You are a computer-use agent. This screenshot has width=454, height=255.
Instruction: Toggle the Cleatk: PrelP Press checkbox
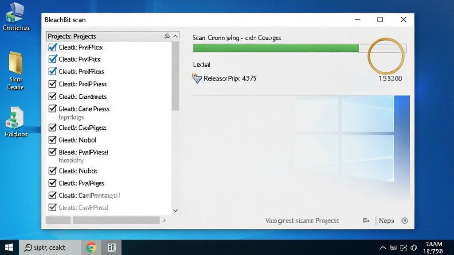coord(52,84)
